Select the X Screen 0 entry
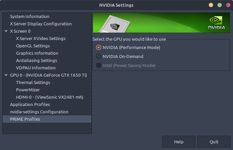 click(20, 31)
